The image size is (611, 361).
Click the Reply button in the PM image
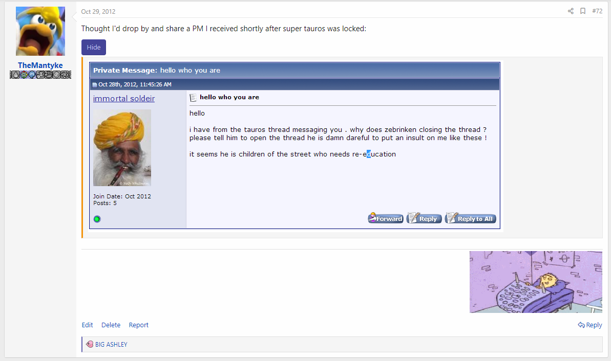pyautogui.click(x=424, y=218)
